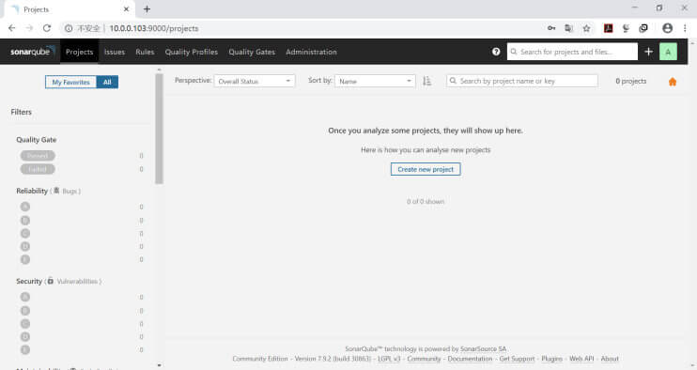The width and height of the screenshot is (697, 370).
Task: Open the Rules nav tab
Action: point(145,52)
